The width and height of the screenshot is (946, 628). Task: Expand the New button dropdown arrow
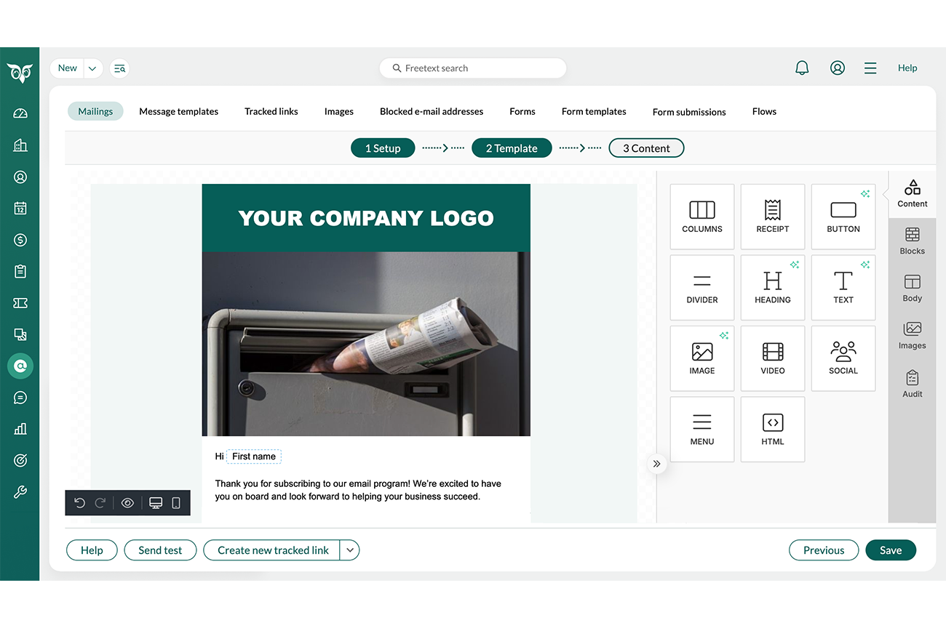coord(92,68)
